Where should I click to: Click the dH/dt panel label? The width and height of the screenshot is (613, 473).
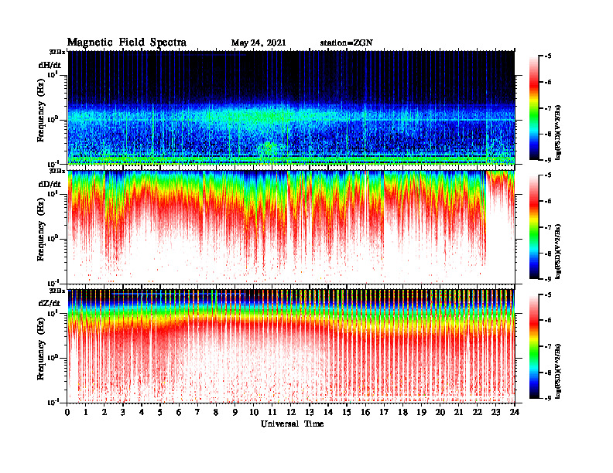click(50, 65)
